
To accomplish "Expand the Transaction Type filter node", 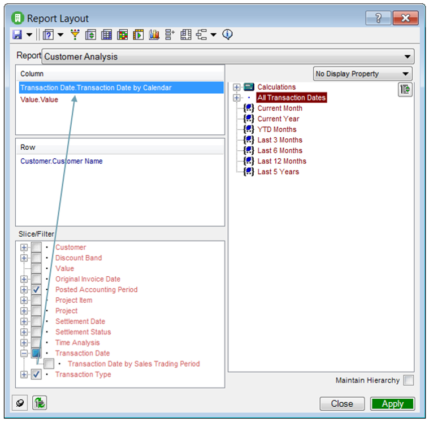I will tap(24, 375).
